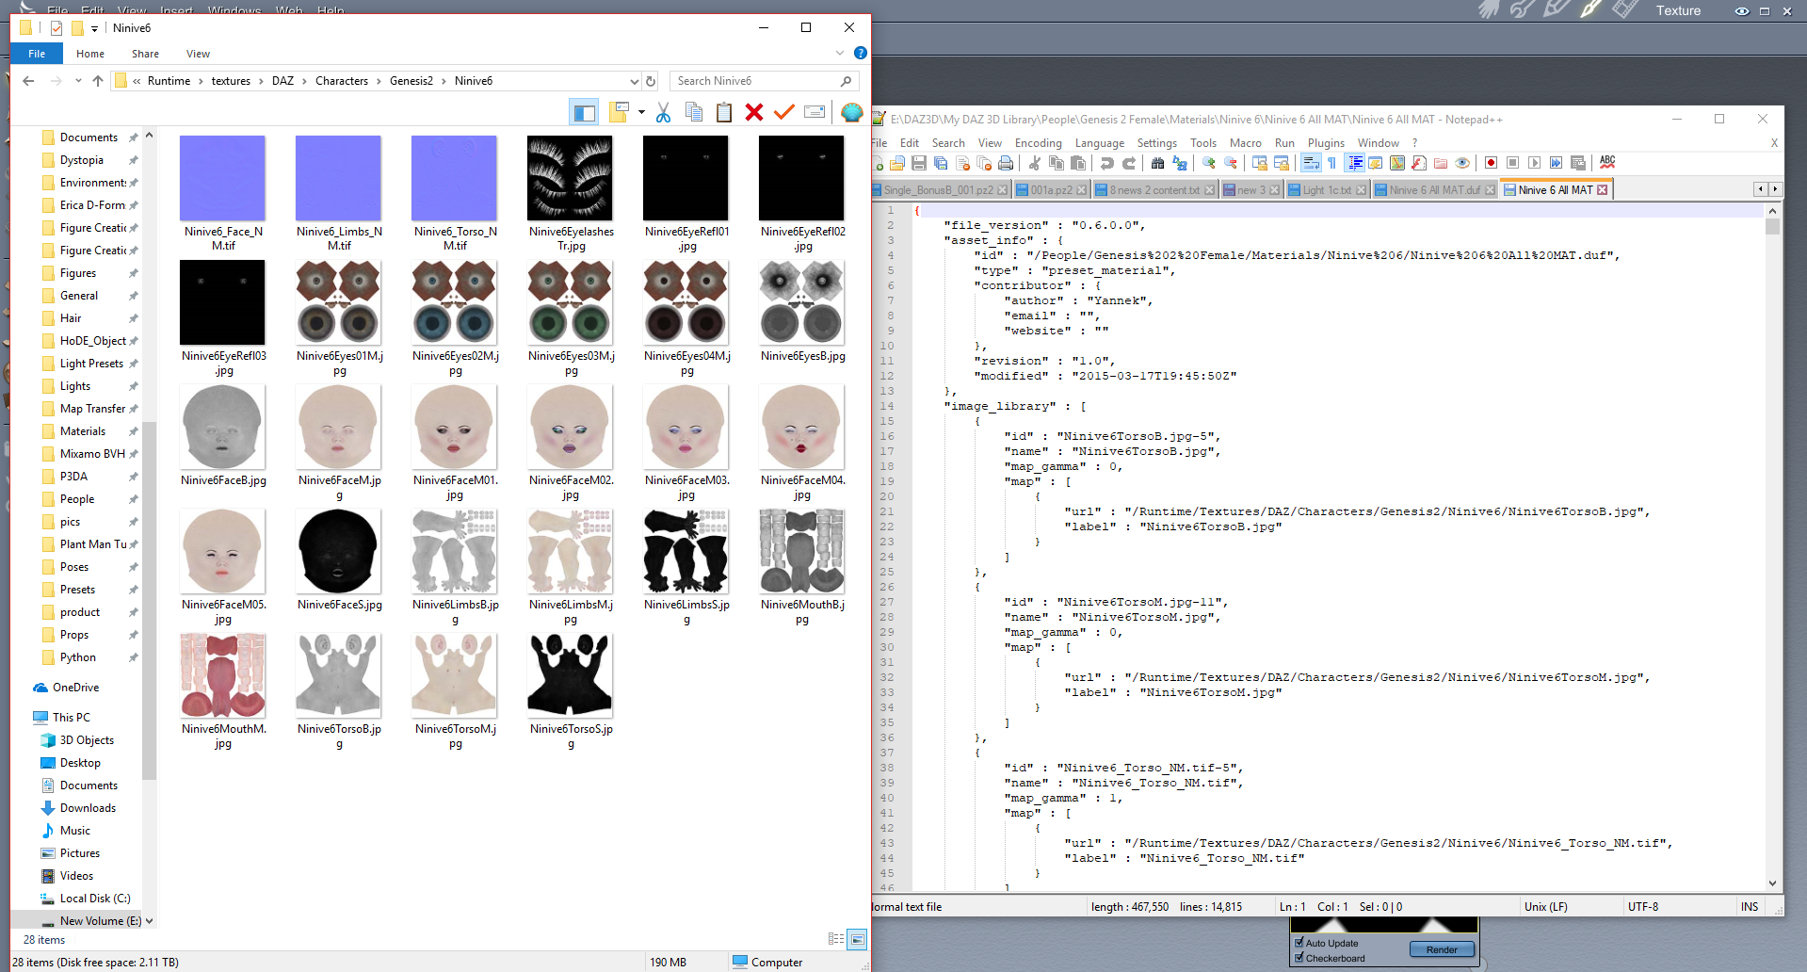Expand the folder options dropdown arrow
This screenshot has width=1807, height=972.
point(641,113)
